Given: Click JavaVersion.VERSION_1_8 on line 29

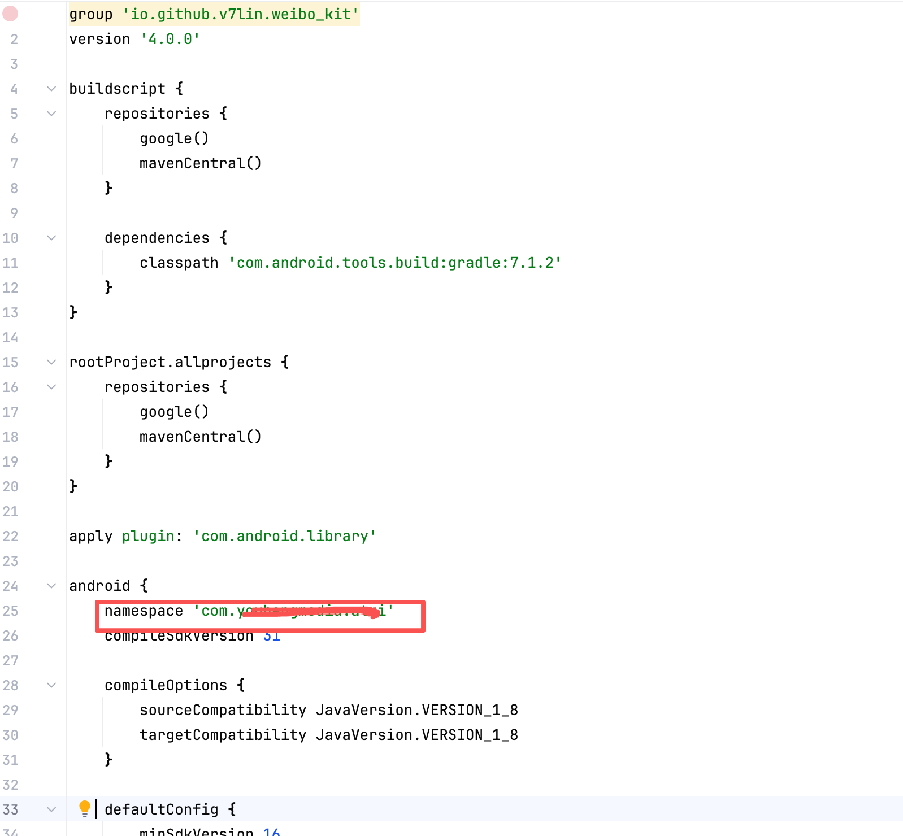Looking at the screenshot, I should [417, 710].
